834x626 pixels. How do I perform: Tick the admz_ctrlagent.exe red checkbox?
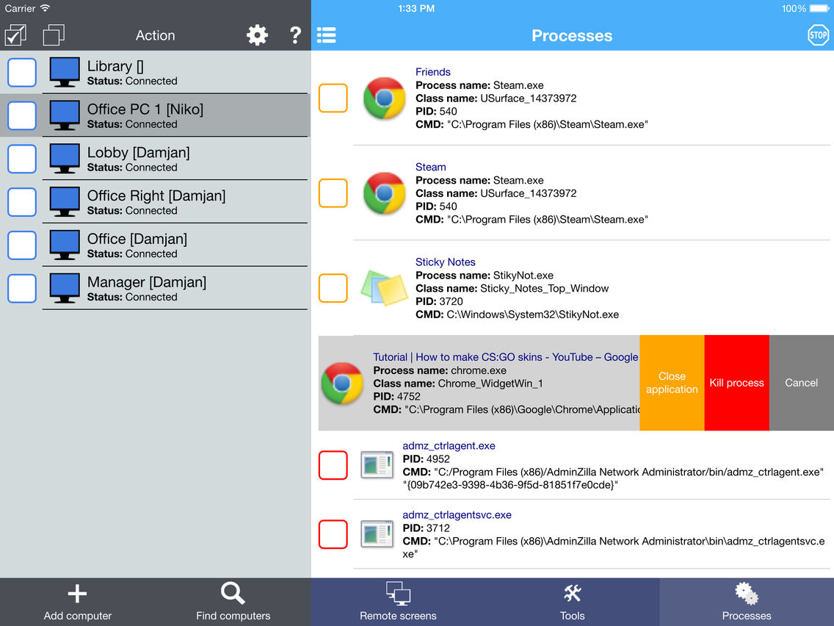point(333,464)
